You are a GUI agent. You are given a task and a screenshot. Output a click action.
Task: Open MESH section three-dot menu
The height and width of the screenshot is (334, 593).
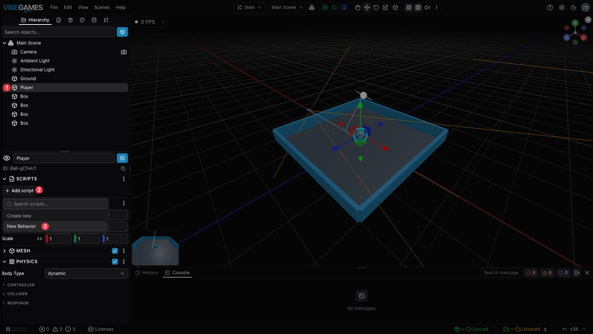coord(124,251)
